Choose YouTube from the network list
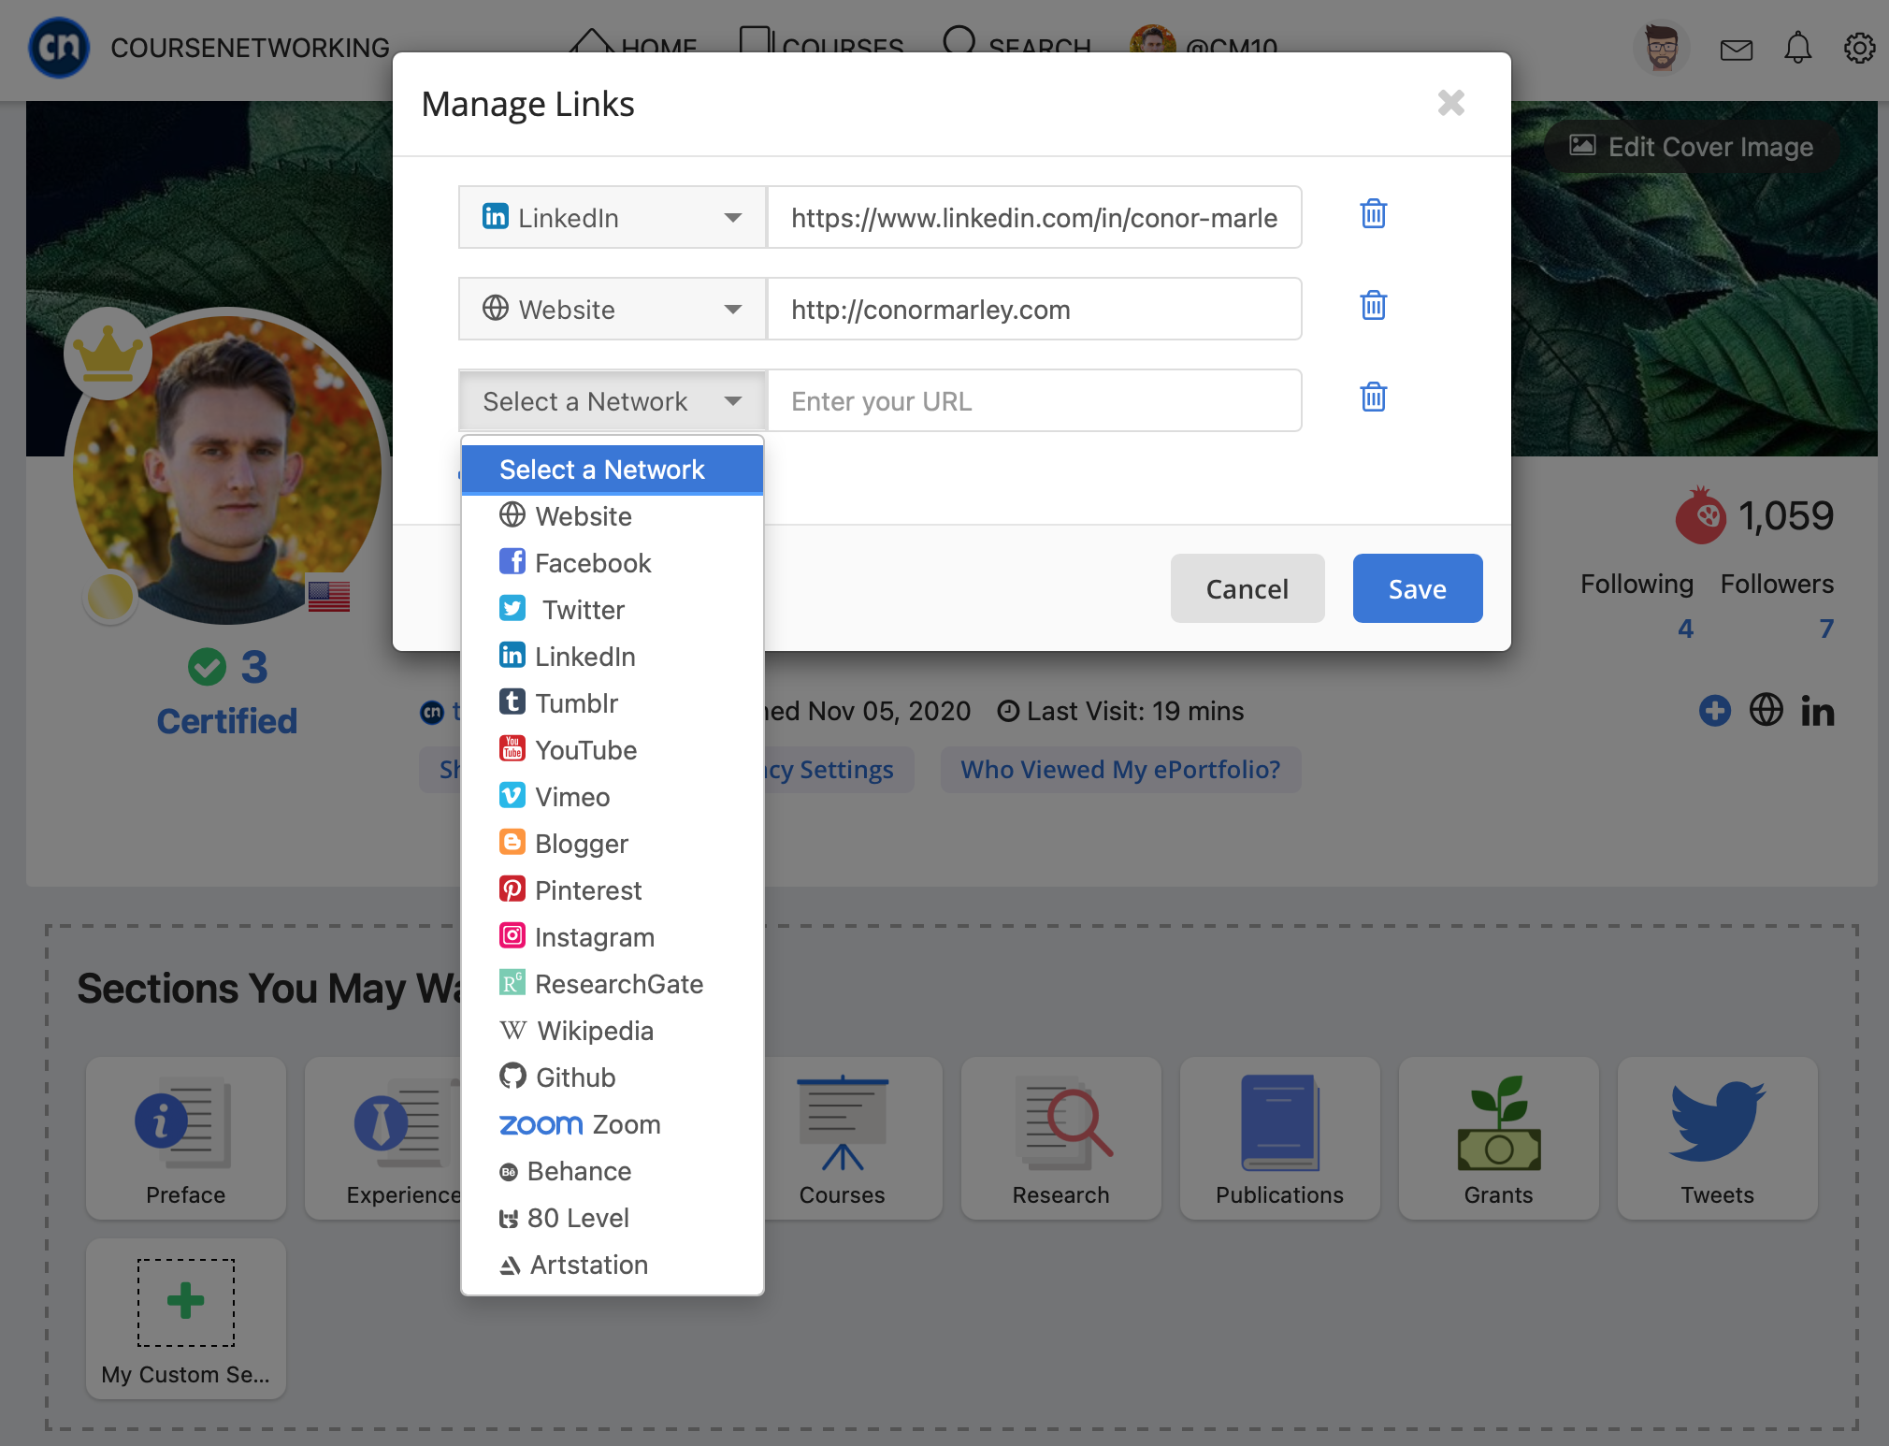The width and height of the screenshot is (1889, 1446). (613, 750)
